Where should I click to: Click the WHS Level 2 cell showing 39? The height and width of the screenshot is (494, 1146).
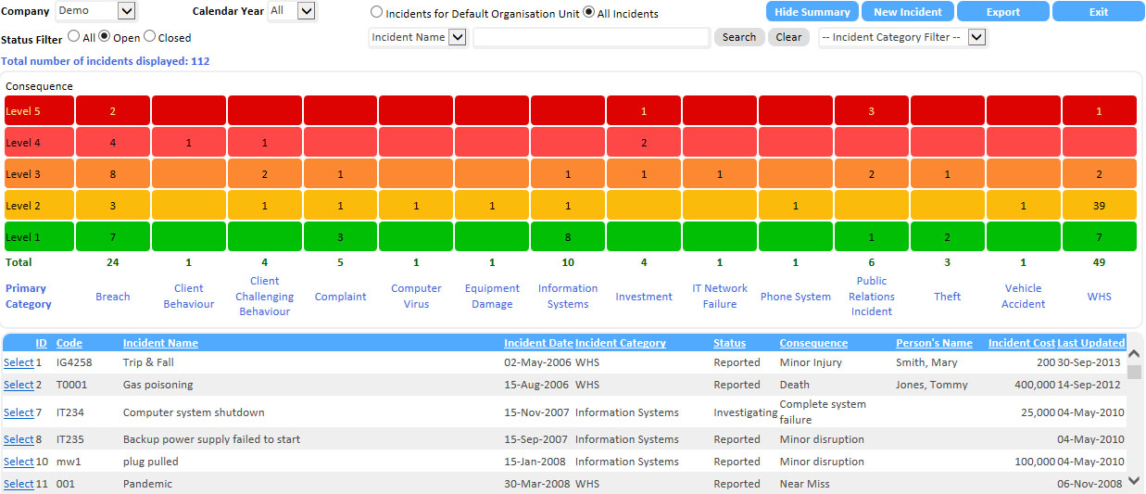tap(1099, 206)
